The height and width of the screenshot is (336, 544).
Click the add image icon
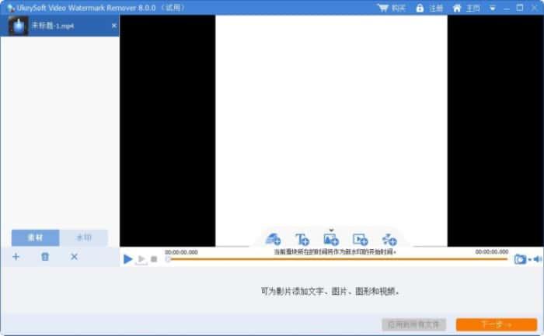point(331,240)
